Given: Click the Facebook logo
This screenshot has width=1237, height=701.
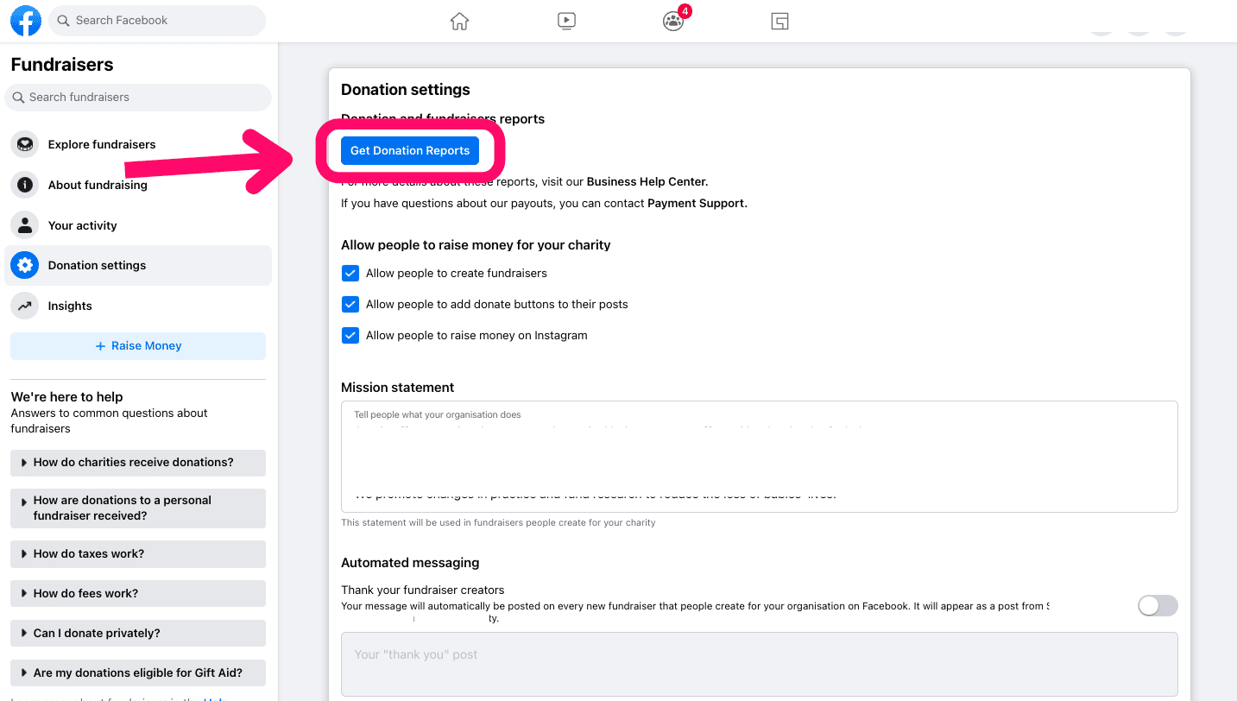Looking at the screenshot, I should pos(25,20).
